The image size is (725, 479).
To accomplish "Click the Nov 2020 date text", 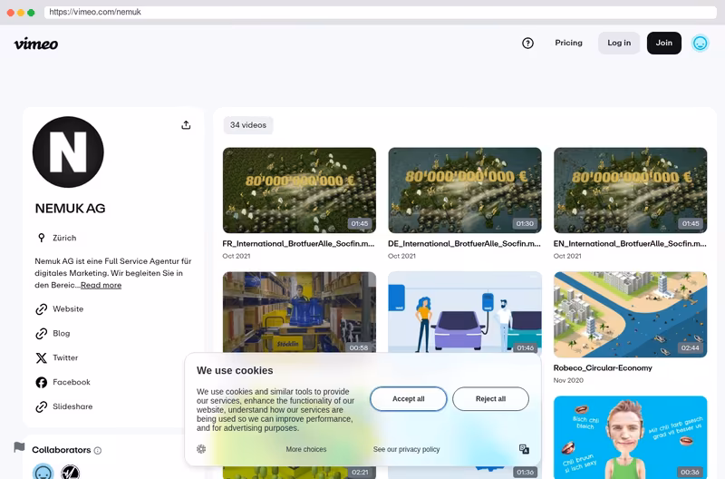I will point(568,380).
